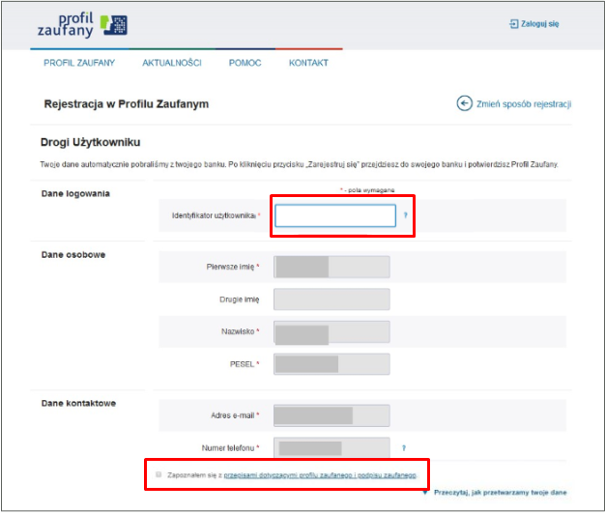Click the Drugie imię field
Screen dimensions: 605x513
click(331, 299)
